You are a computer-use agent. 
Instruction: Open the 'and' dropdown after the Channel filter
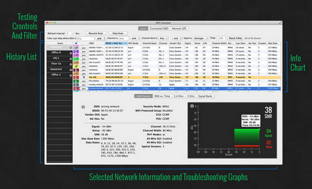[x=135, y=38]
